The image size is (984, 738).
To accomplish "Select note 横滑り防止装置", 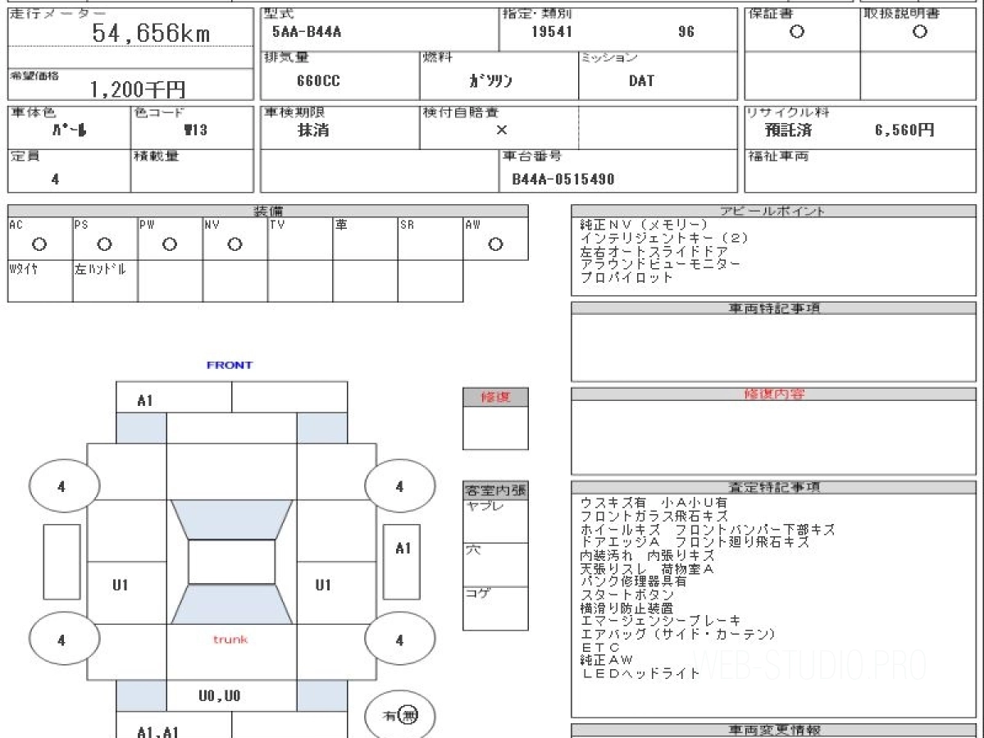I will [626, 608].
